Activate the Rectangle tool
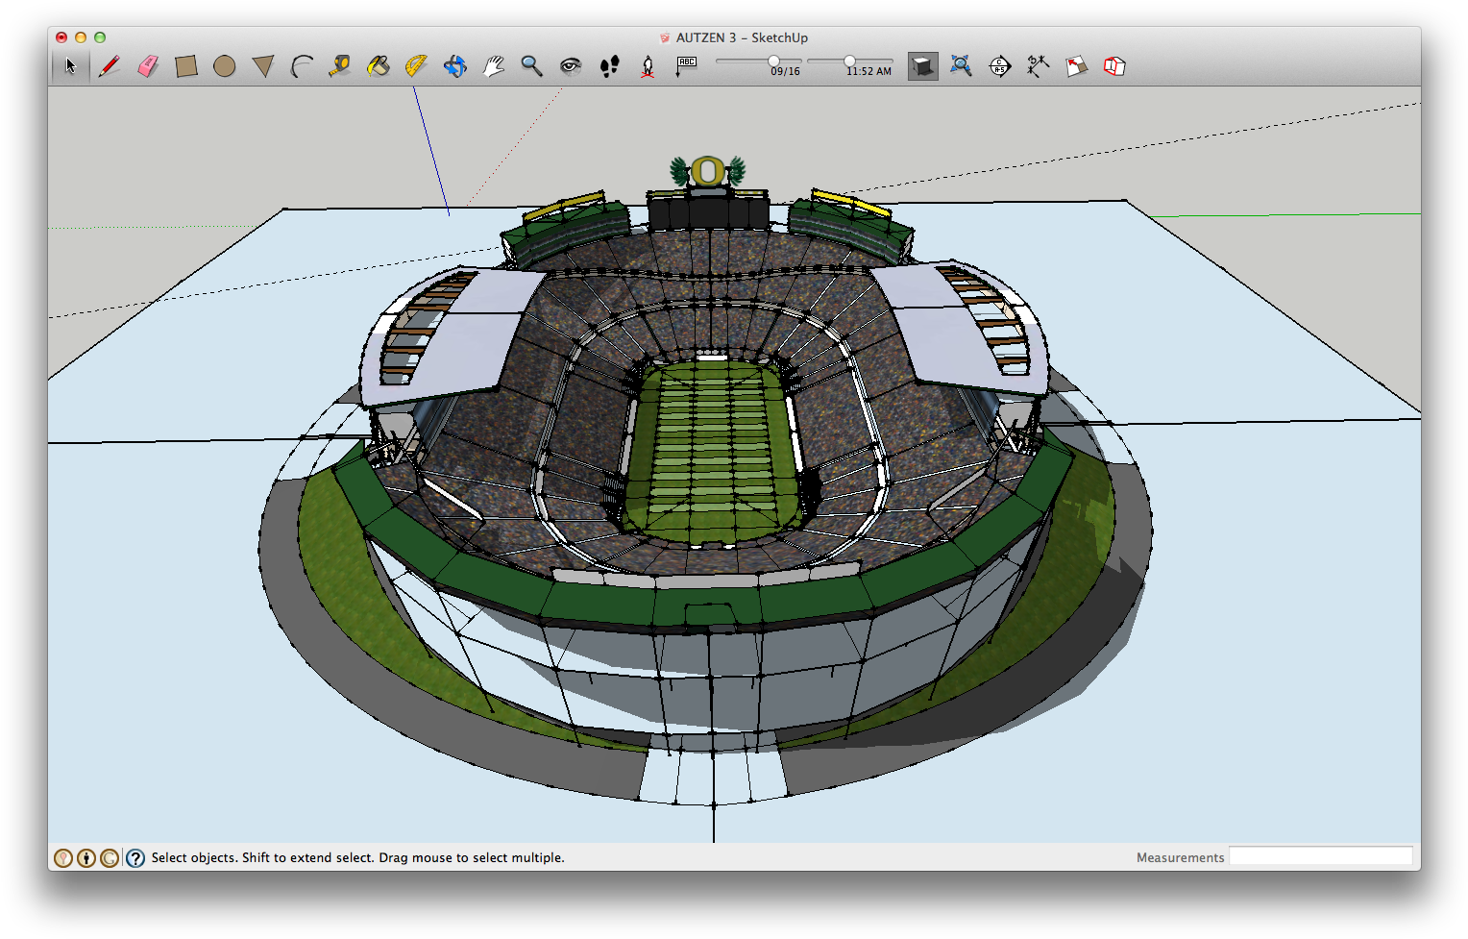The image size is (1468, 939). 186,65
